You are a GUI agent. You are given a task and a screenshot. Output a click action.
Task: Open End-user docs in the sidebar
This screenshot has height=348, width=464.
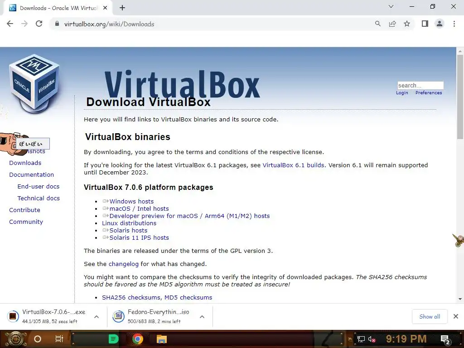38,186
